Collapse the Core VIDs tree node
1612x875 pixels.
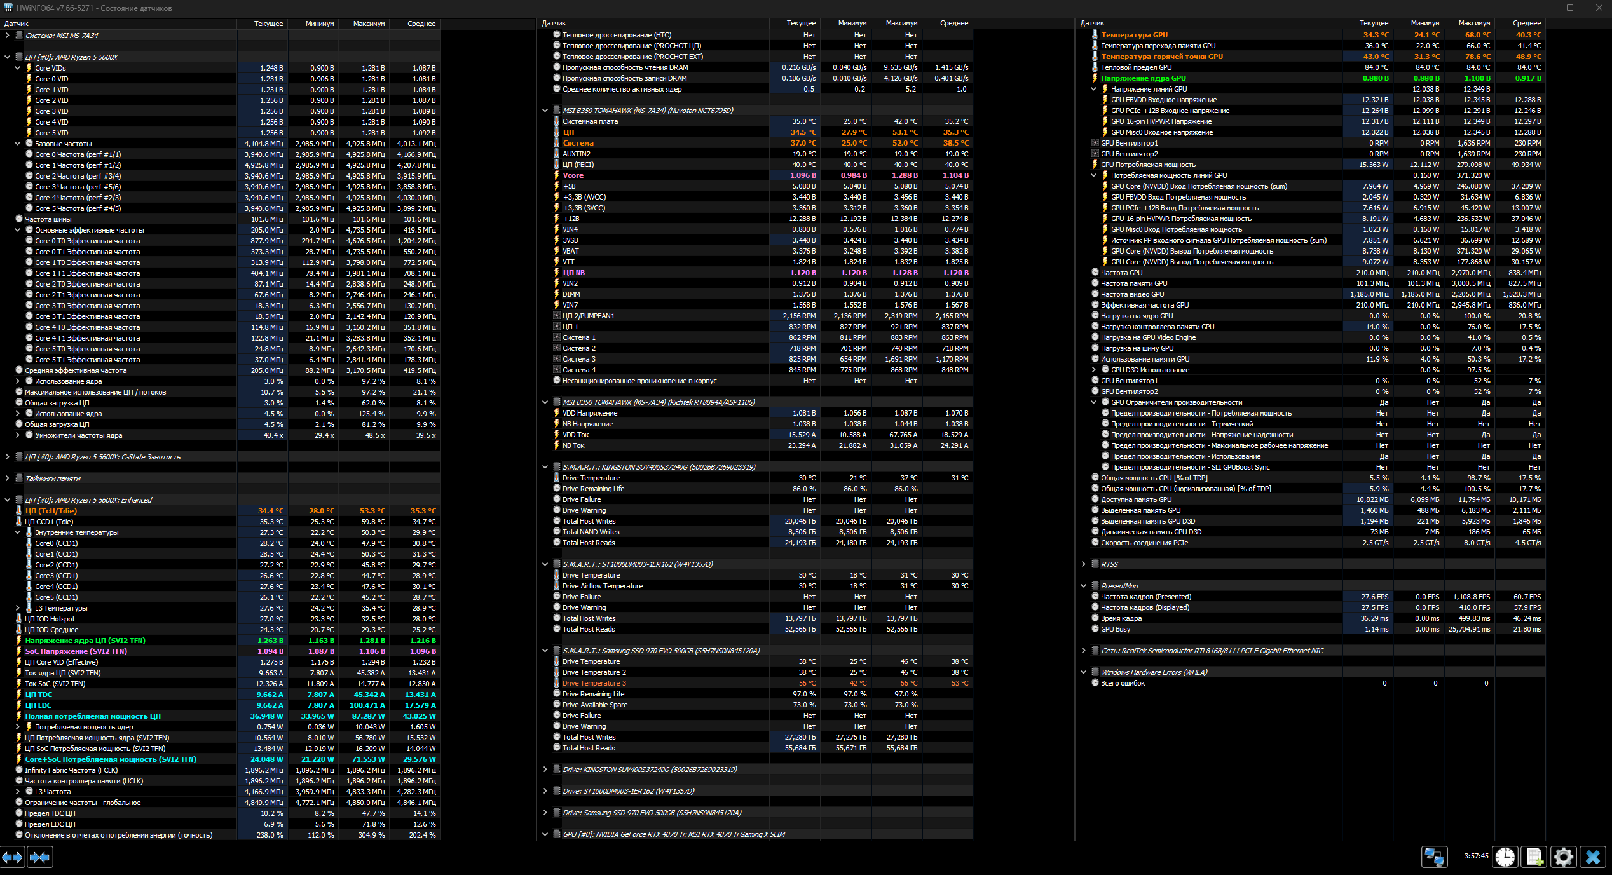pos(18,68)
